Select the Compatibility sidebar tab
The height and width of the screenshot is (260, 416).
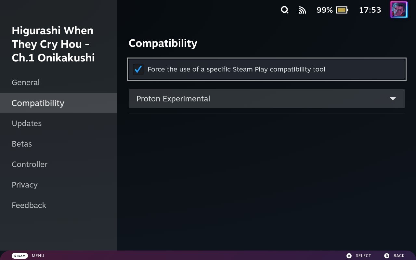click(x=38, y=103)
